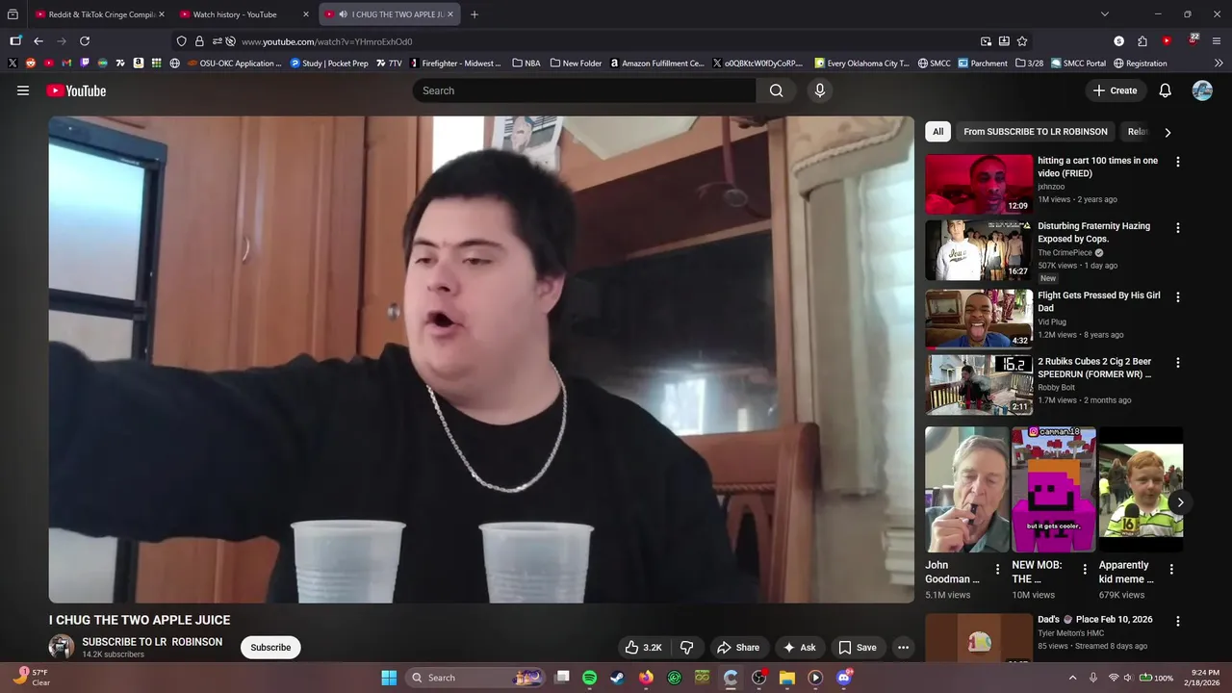Image resolution: width=1232 pixels, height=693 pixels.
Task: Bookmark this page with star icon
Action: click(x=1022, y=41)
